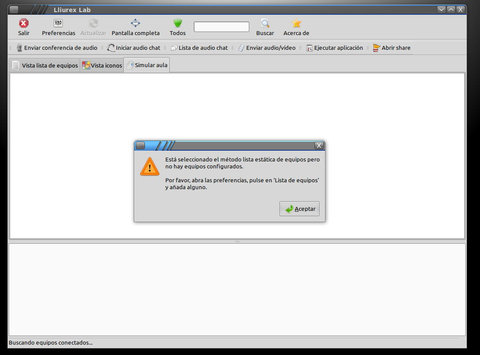Viewport: 480px width, 355px height.
Task: Close the warning dialog with X
Action: pos(319,145)
